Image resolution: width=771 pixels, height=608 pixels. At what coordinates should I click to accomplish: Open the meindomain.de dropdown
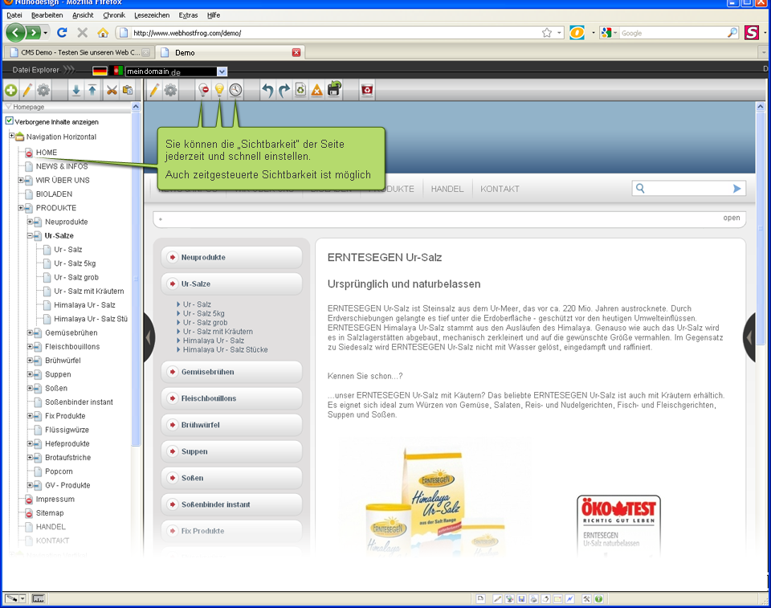click(222, 71)
